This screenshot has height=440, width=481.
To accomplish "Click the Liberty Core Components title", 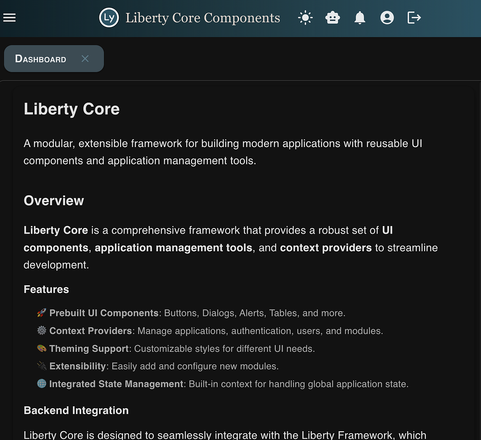I will [x=202, y=18].
